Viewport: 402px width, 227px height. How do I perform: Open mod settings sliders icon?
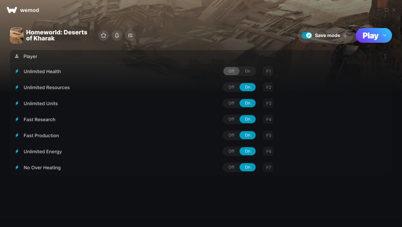[x=130, y=35]
